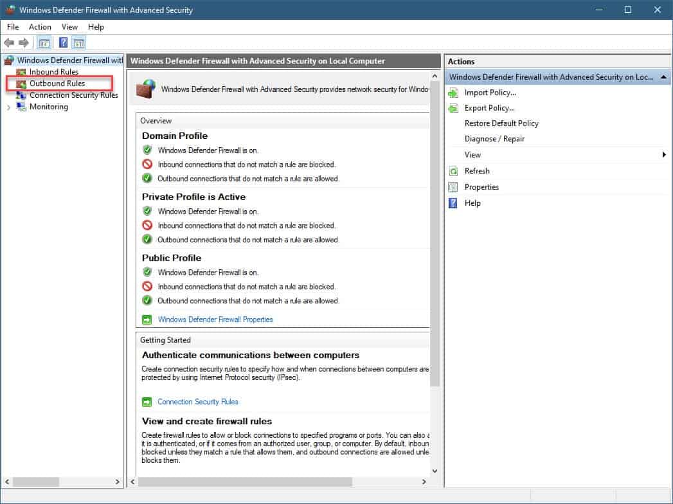Click the Domain Profile green shield icon
The width and height of the screenshot is (673, 504).
(147, 150)
